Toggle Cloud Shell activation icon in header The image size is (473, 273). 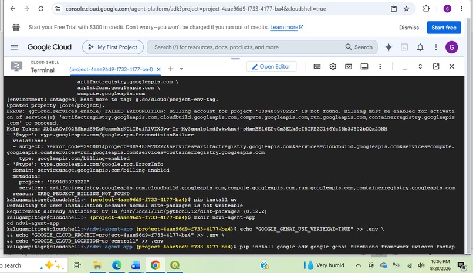404,47
